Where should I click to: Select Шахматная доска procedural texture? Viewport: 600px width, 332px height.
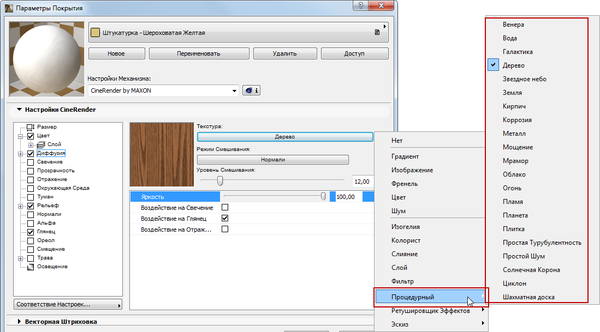click(x=528, y=297)
